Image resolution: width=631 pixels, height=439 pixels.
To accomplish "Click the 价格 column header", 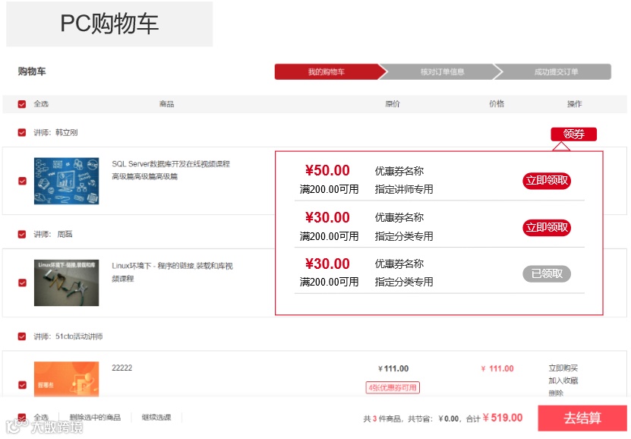I will coord(497,103).
